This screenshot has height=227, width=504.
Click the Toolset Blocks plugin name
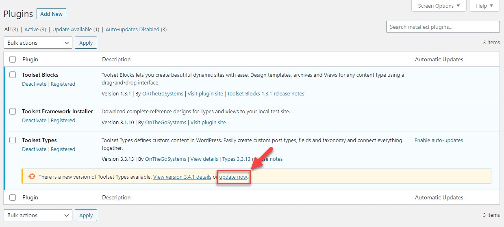point(40,75)
